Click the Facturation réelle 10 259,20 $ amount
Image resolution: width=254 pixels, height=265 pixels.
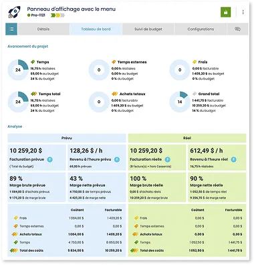(146, 151)
